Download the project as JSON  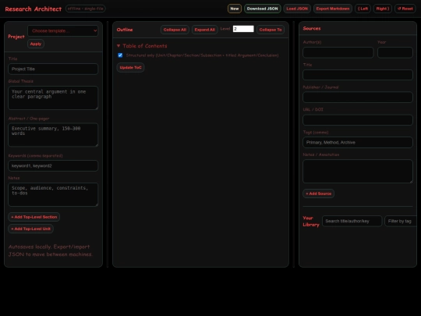(x=262, y=9)
